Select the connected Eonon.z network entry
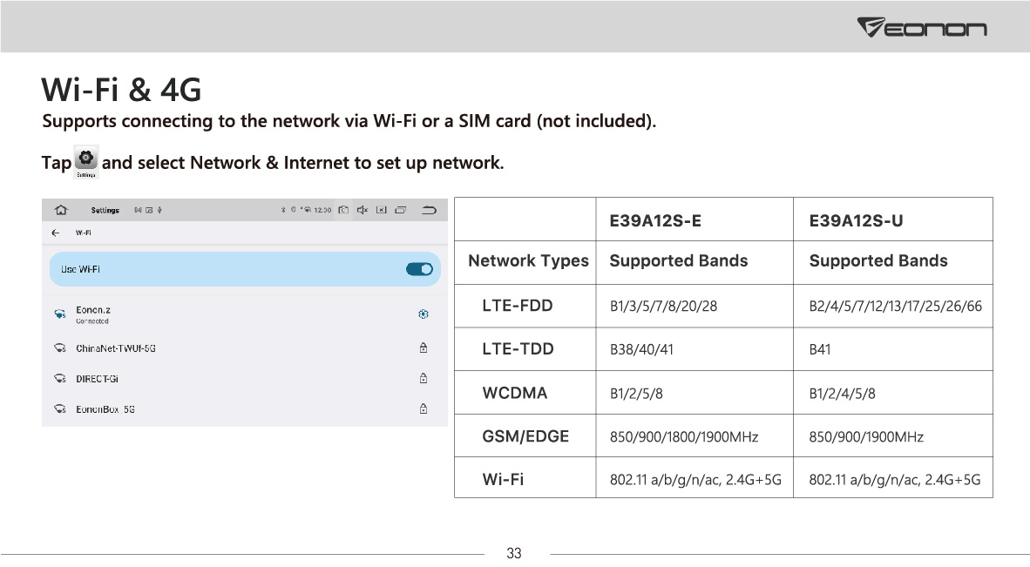Image resolution: width=1030 pixels, height=567 pixels. click(x=245, y=314)
